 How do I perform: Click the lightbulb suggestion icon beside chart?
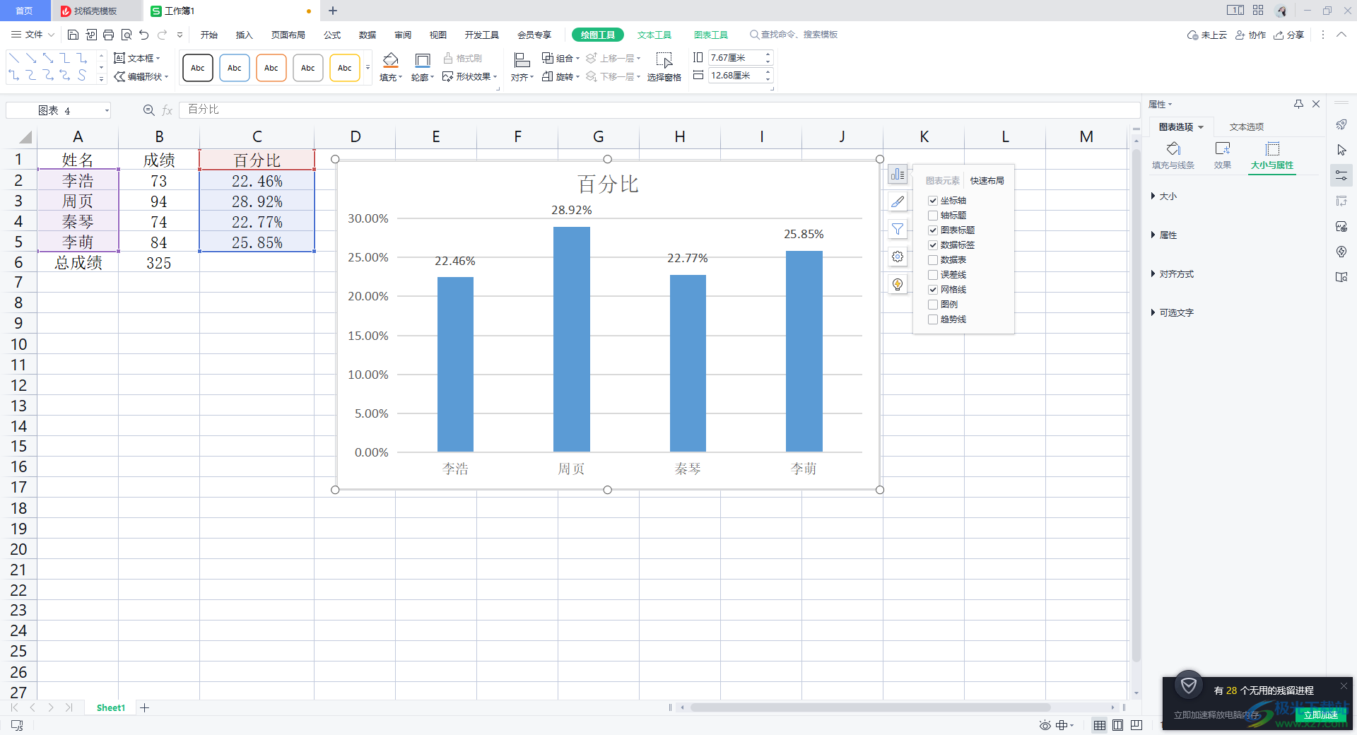pyautogui.click(x=898, y=284)
